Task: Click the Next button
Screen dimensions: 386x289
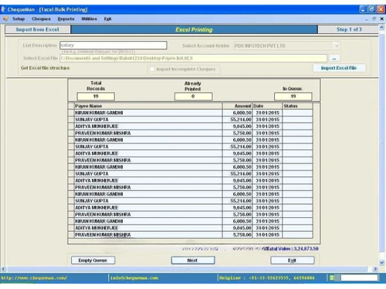Action: click(x=193, y=260)
